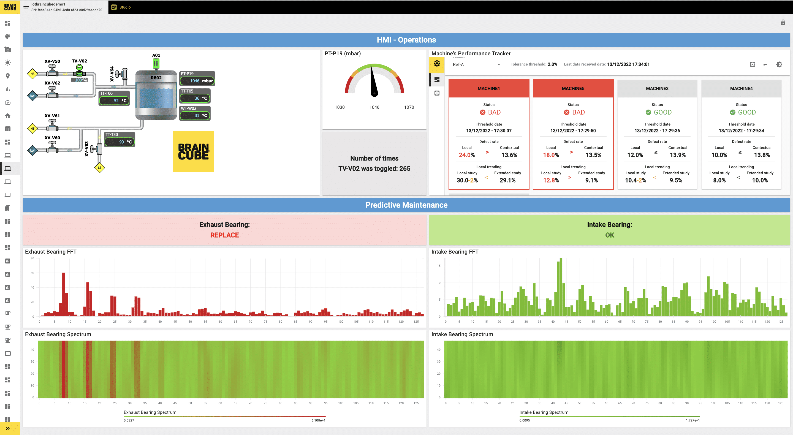The height and width of the screenshot is (435, 793).
Task: Open the gauge/speedometer panel in sidebar
Action: tap(8, 102)
